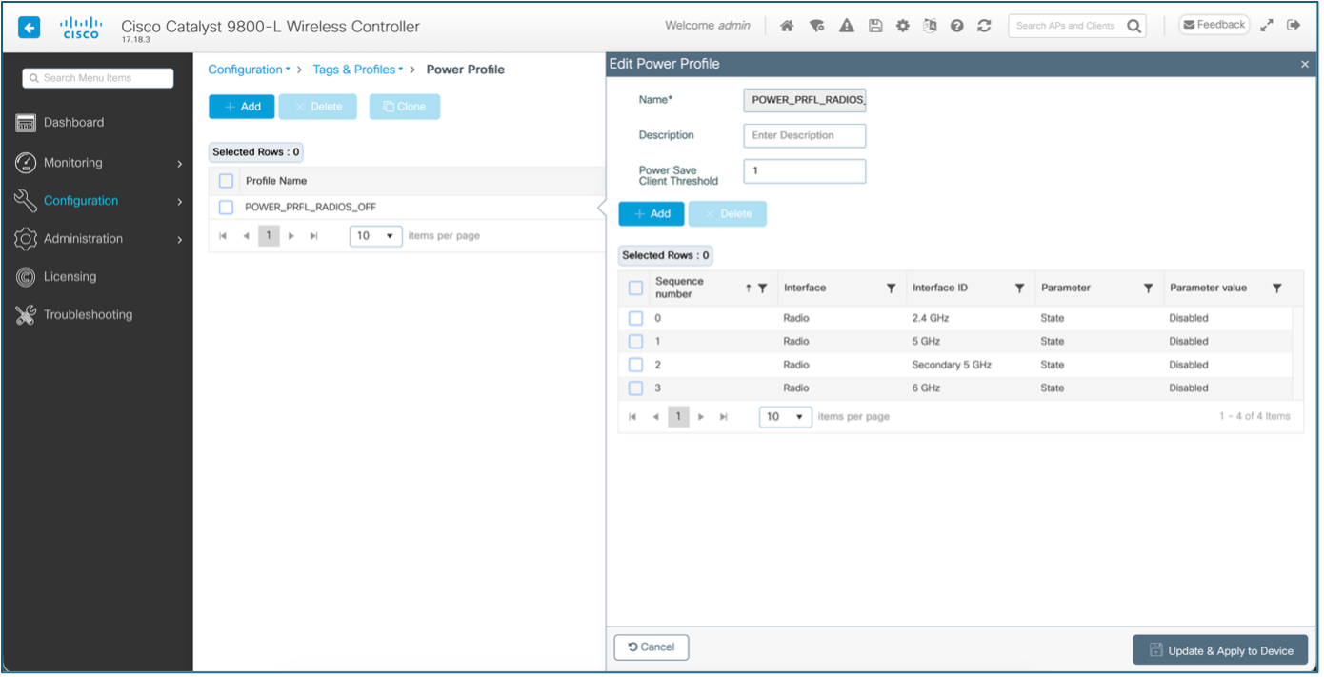Open items per page dropdown in edit panel

point(785,417)
